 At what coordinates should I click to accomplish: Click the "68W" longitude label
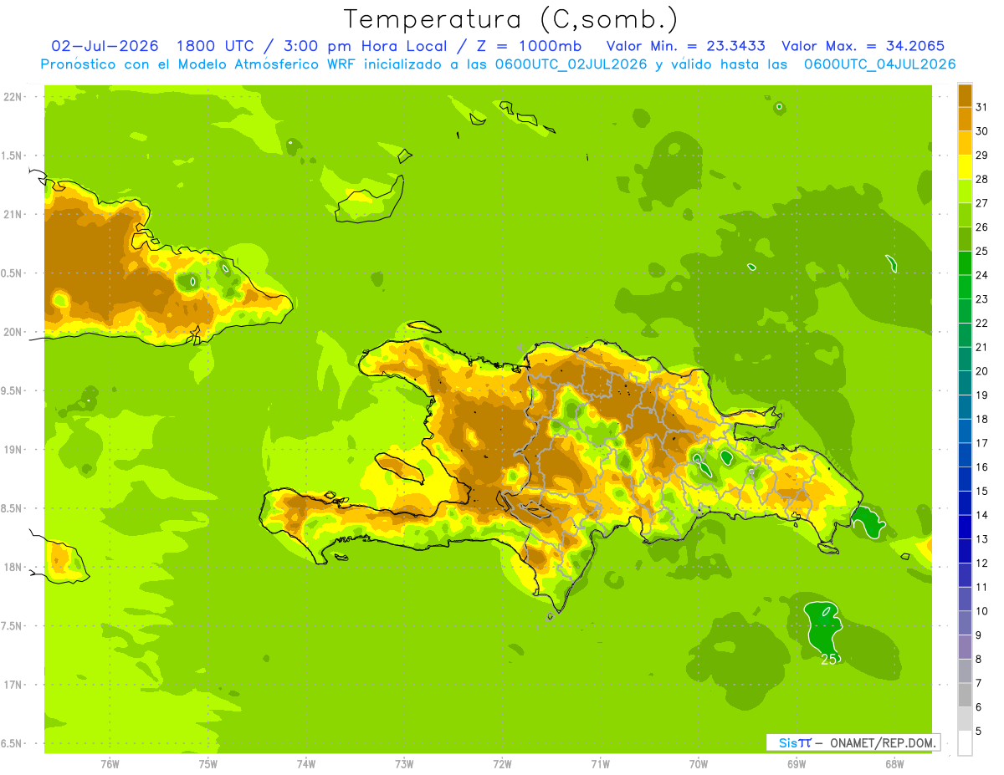click(894, 764)
